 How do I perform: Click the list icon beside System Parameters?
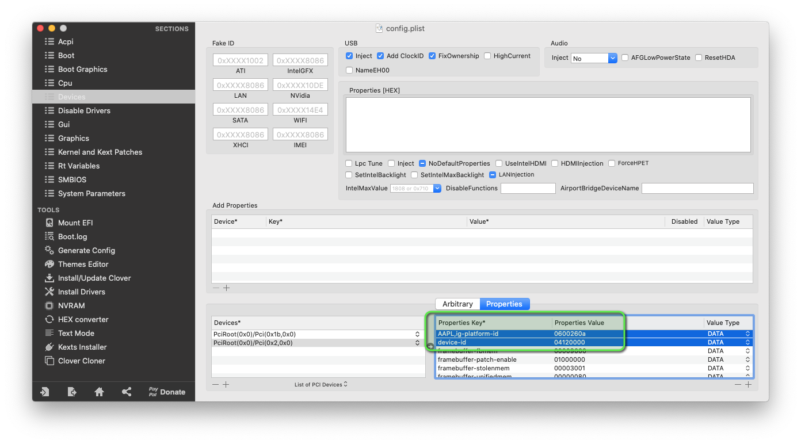49,193
